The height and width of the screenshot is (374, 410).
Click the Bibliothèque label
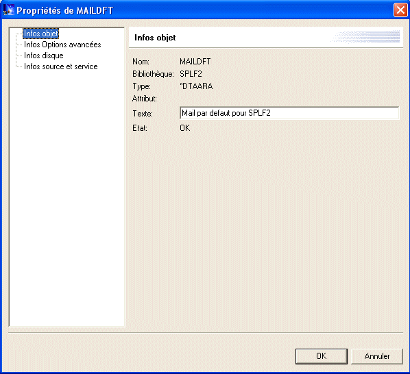tap(153, 74)
